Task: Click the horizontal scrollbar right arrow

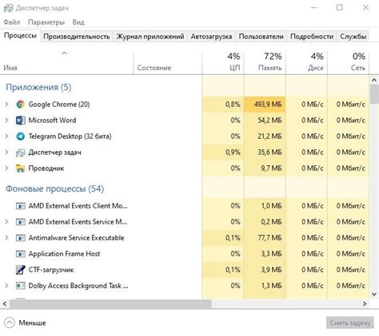Action: [x=365, y=304]
